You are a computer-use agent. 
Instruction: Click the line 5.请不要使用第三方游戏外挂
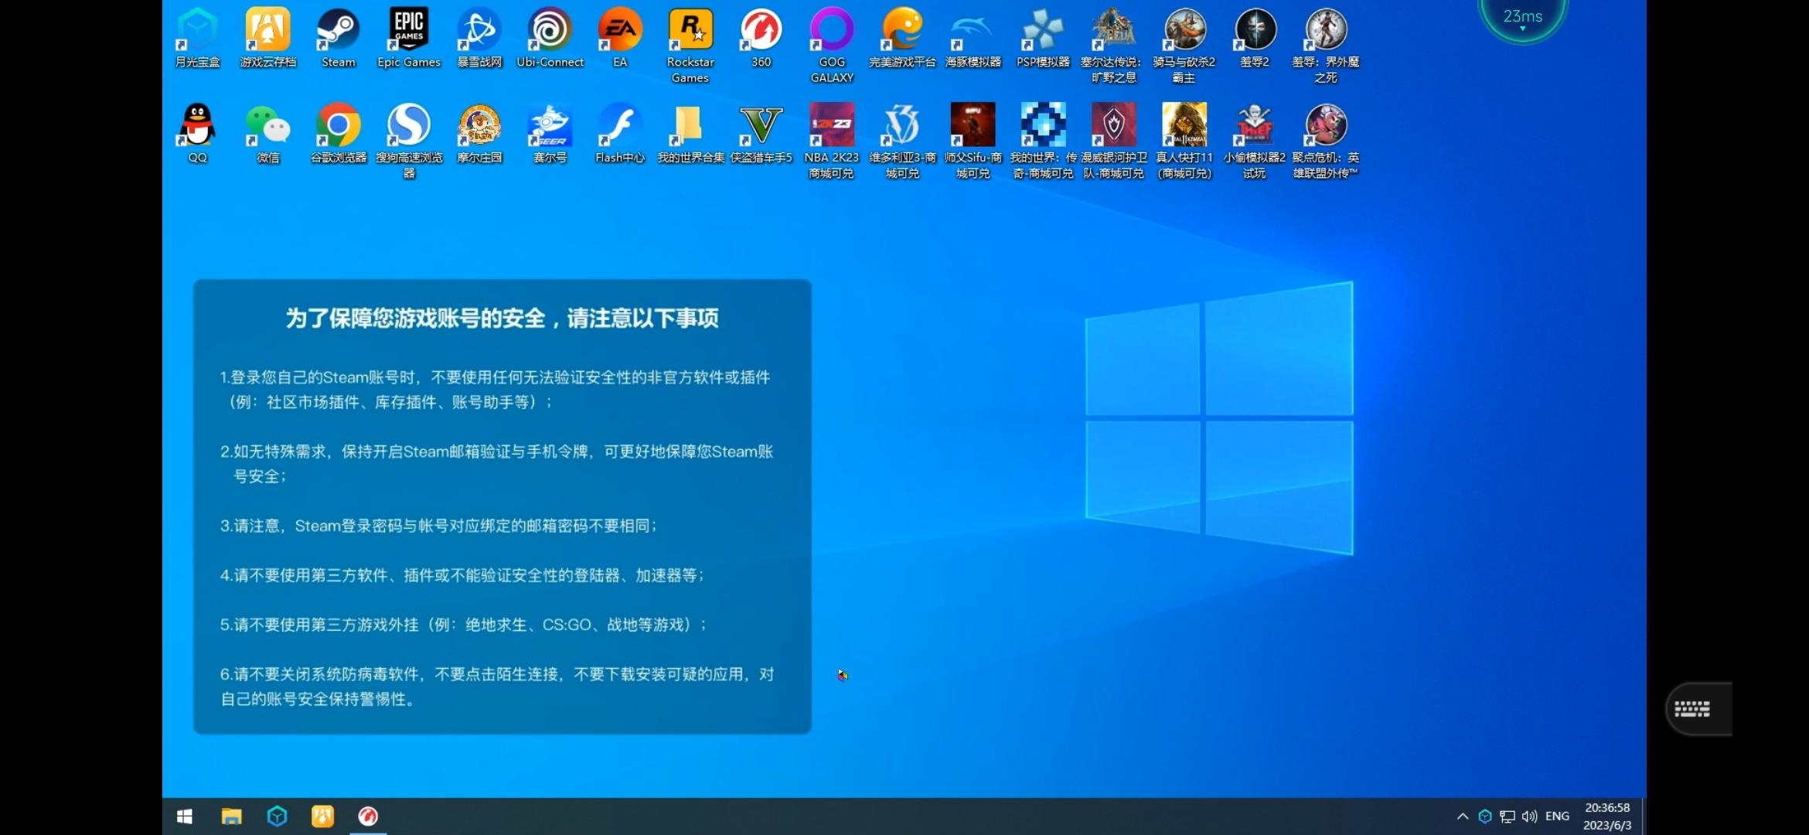pyautogui.click(x=463, y=625)
